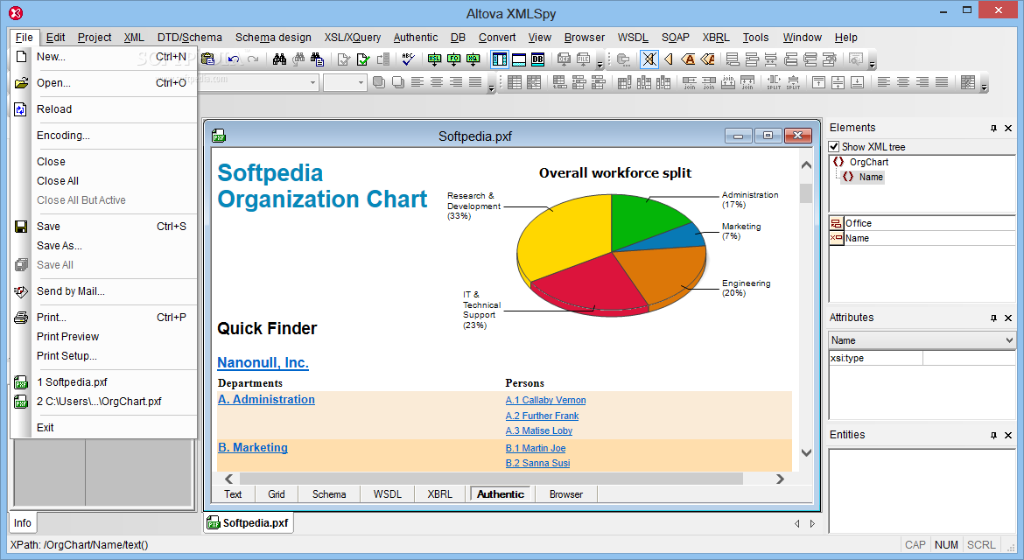Enable Show Small Markup triangle button
Screen dimensions: 1024x560
point(669,59)
